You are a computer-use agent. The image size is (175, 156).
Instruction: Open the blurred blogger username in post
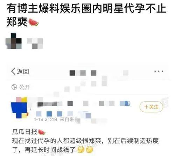(84, 104)
